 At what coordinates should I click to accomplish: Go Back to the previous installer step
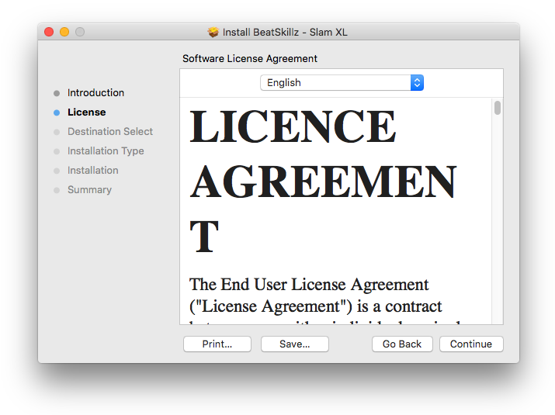point(402,344)
